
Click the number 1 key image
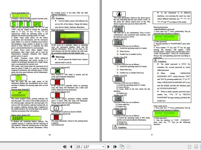118,42
